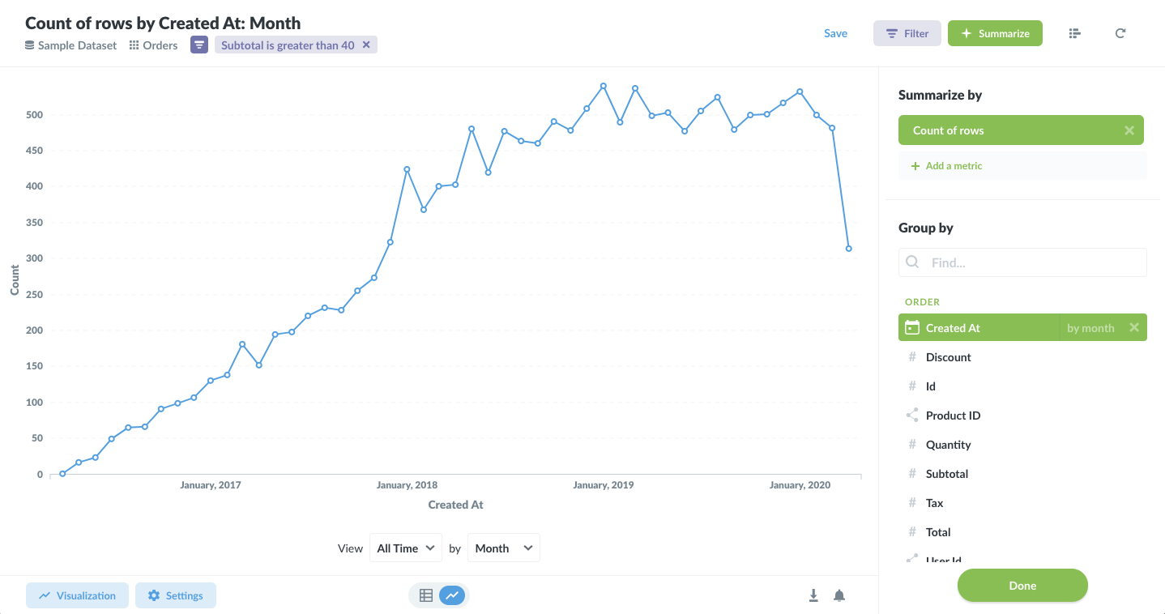The height and width of the screenshot is (614, 1165).
Task: Open the alert bell icon
Action: tap(839, 595)
